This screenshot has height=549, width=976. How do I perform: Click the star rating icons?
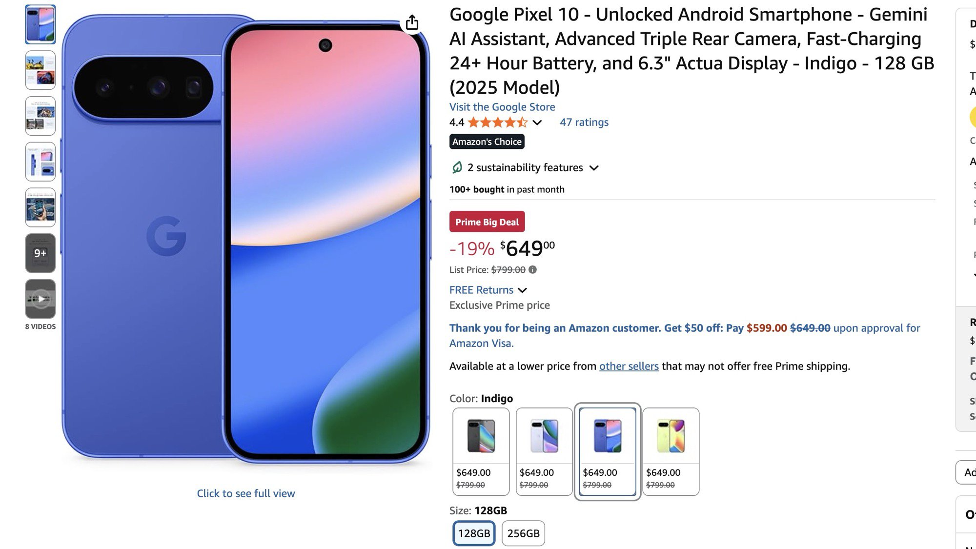click(497, 122)
